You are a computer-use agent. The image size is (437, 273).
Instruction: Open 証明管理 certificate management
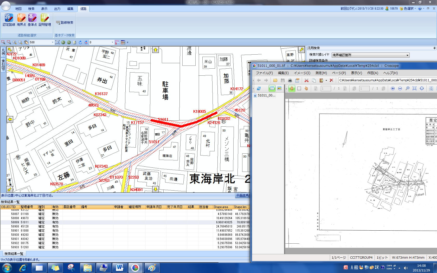point(45,20)
